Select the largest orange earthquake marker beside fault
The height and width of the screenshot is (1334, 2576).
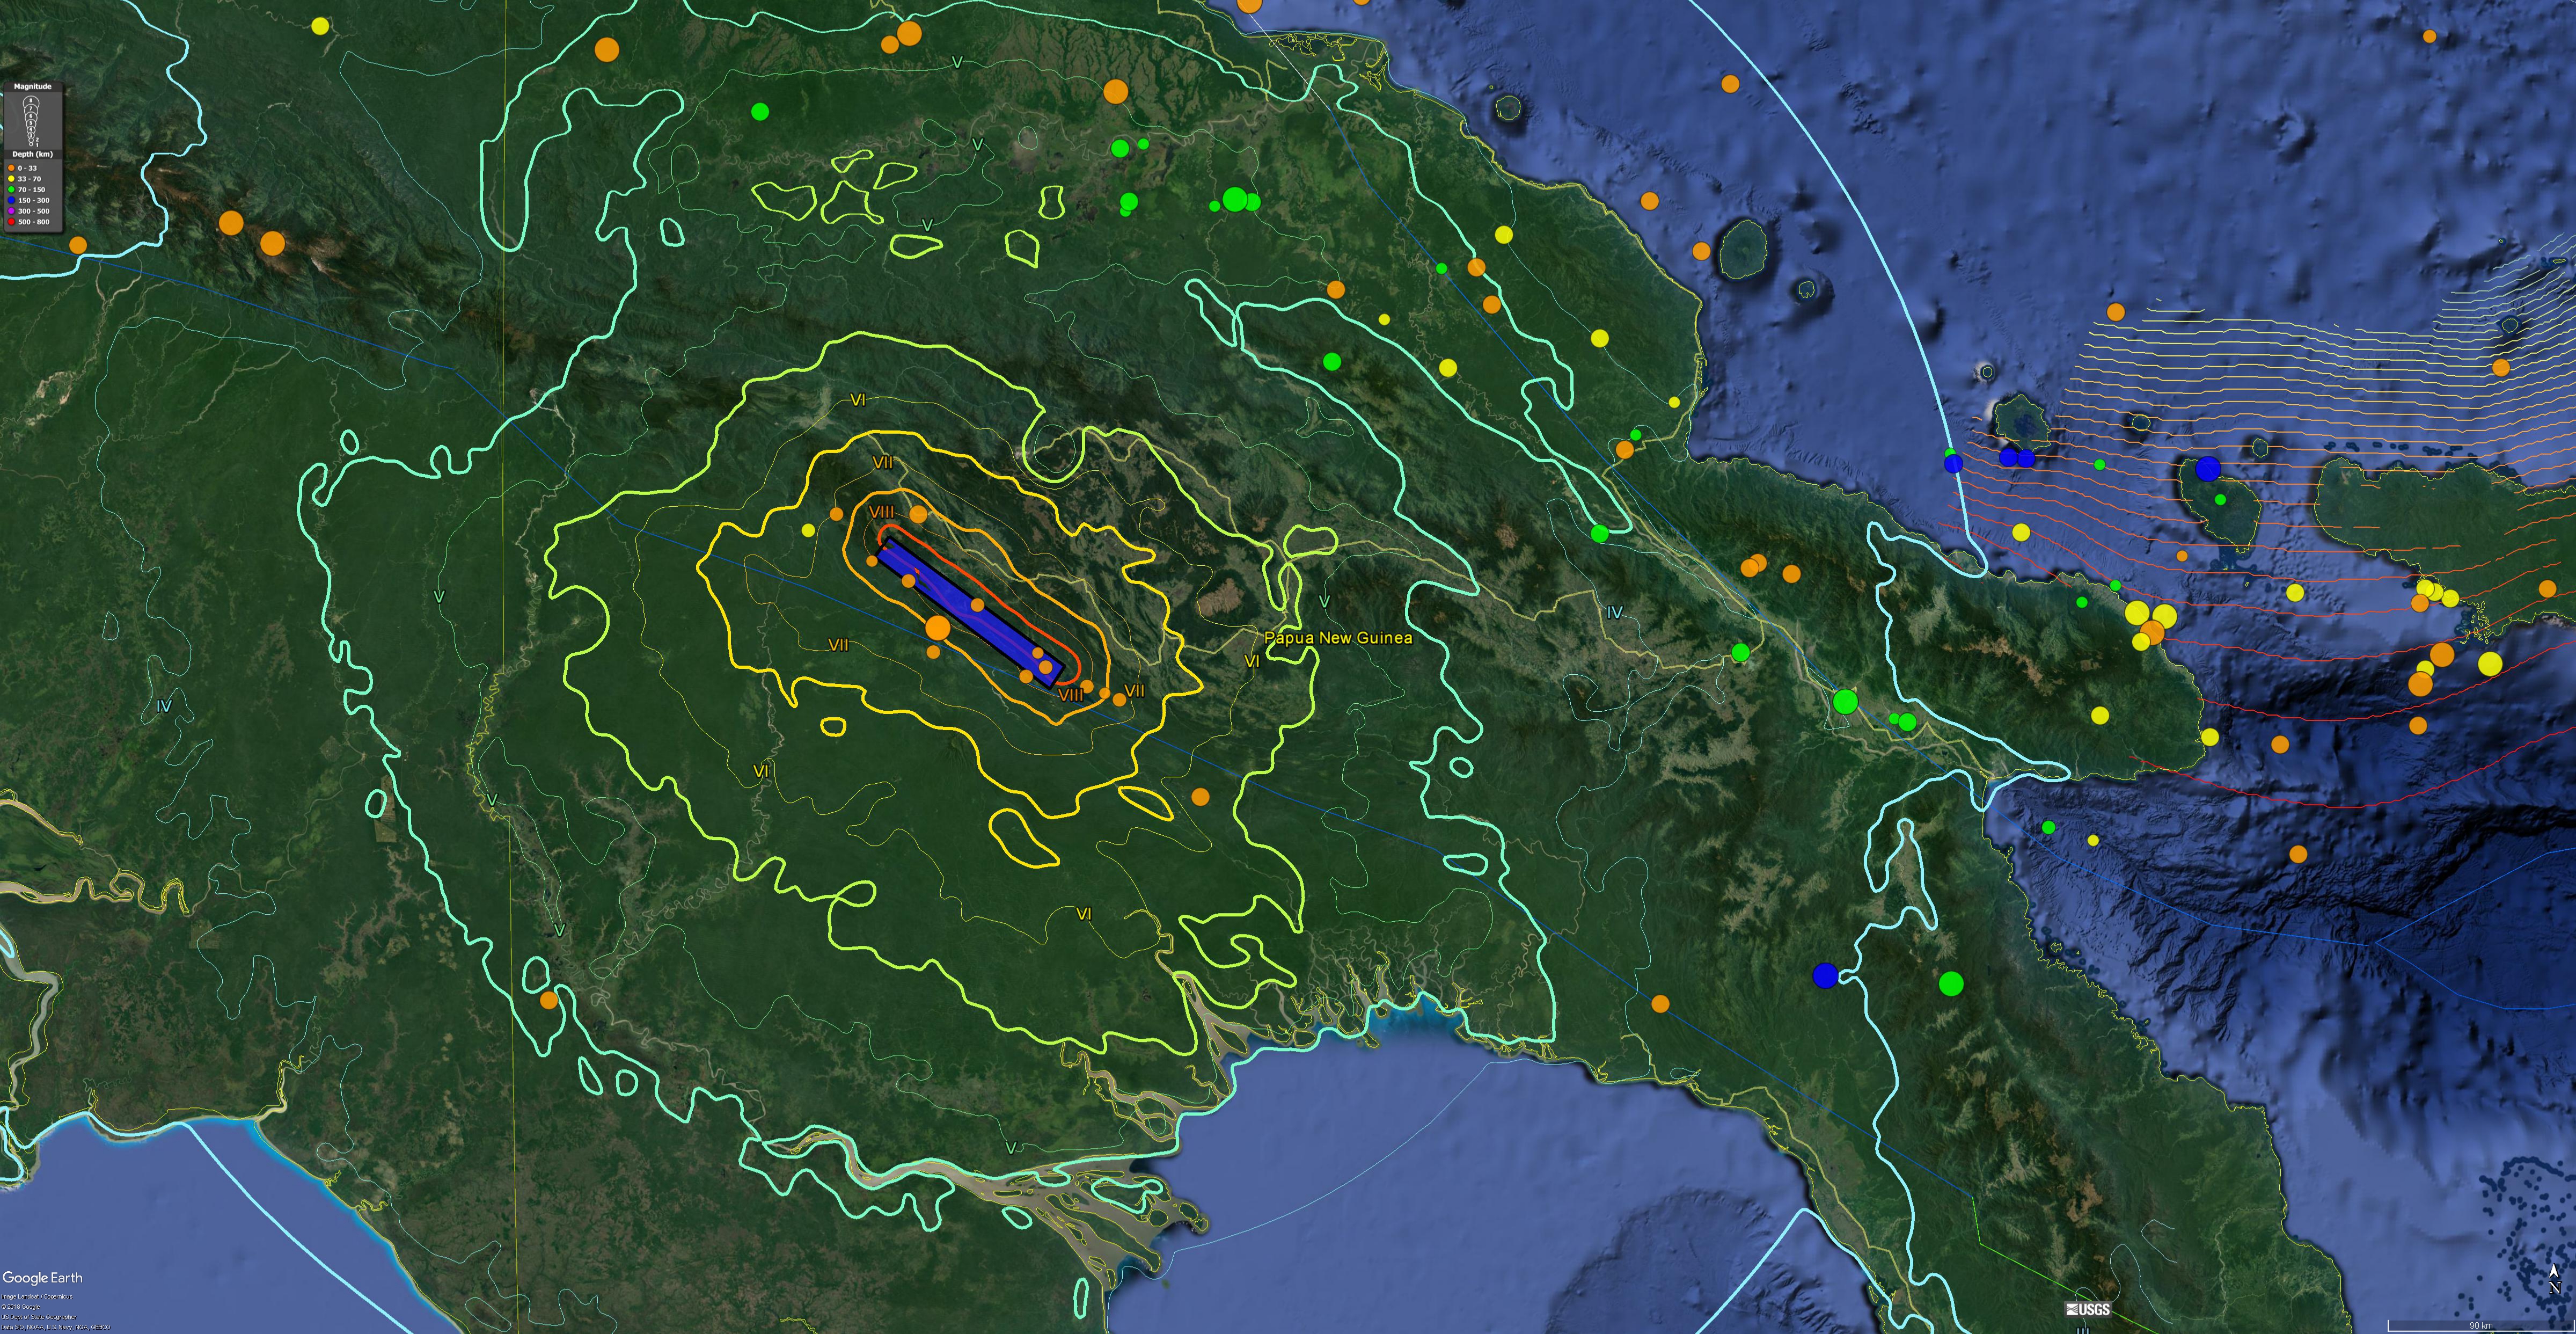pos(938,628)
